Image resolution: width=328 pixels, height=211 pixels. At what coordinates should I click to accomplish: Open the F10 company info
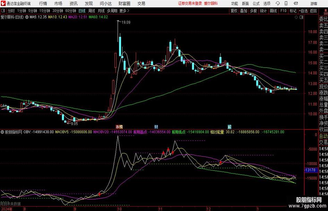pyautogui.click(x=283, y=11)
